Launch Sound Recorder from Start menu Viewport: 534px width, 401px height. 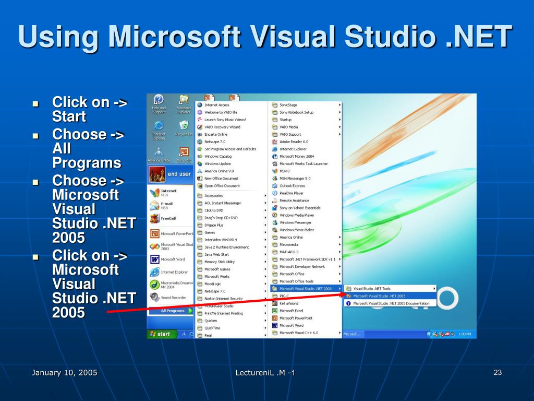pos(171,298)
